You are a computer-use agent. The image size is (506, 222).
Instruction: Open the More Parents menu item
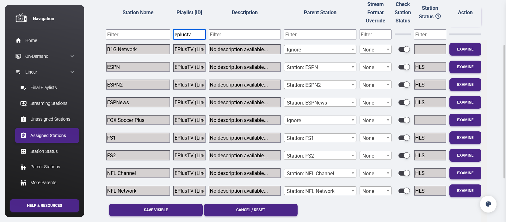[x=43, y=183]
